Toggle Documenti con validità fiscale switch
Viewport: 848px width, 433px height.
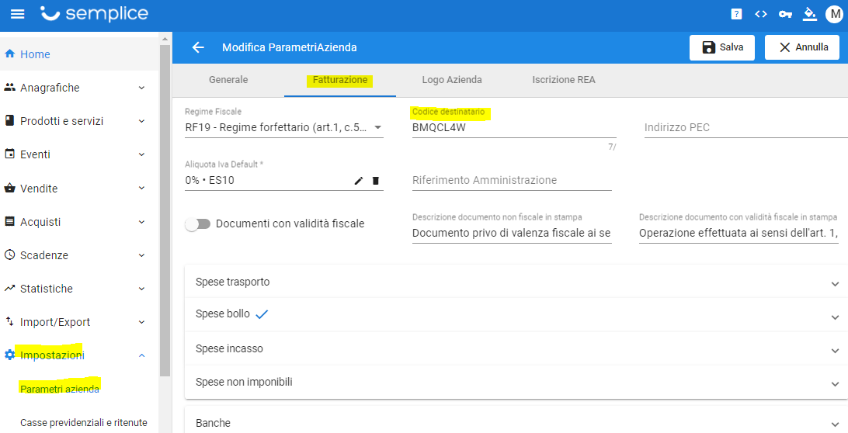coord(197,223)
